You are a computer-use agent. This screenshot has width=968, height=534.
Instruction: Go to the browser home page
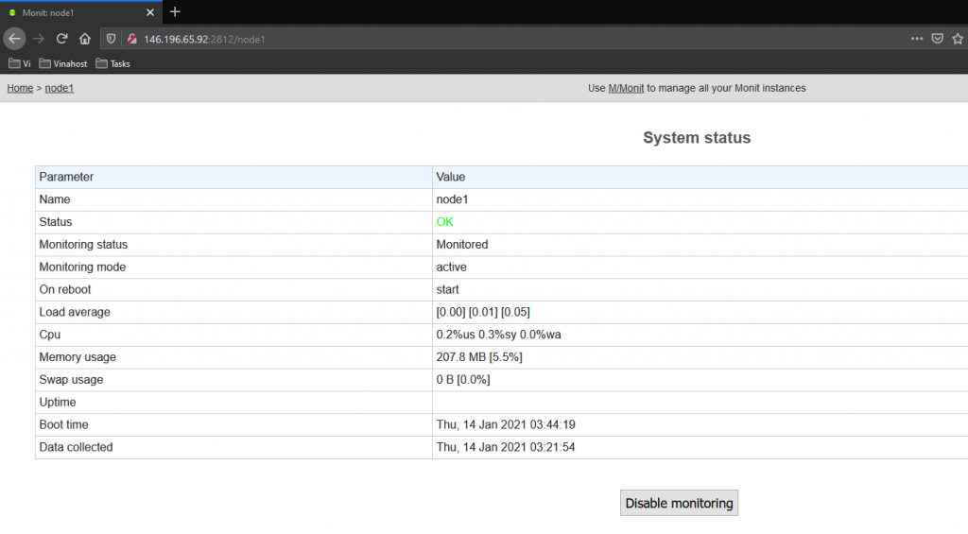click(x=85, y=39)
